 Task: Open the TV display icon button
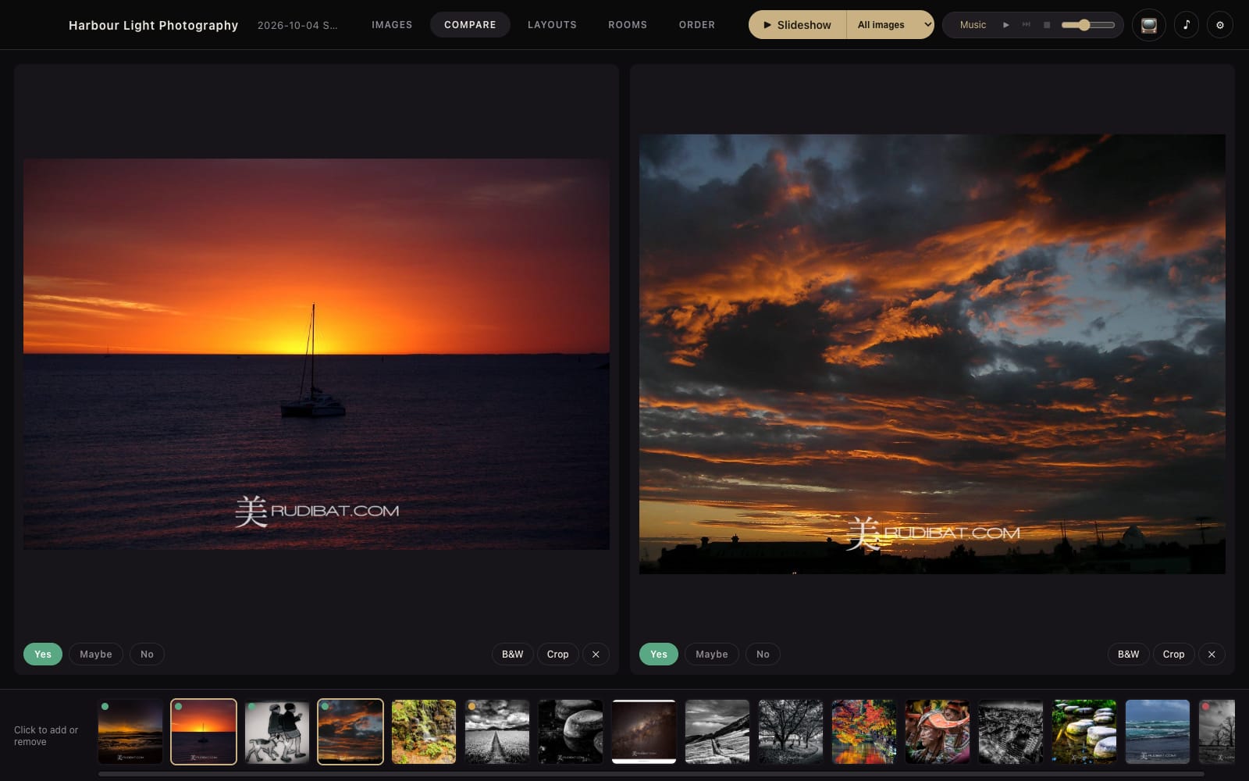[x=1148, y=25]
